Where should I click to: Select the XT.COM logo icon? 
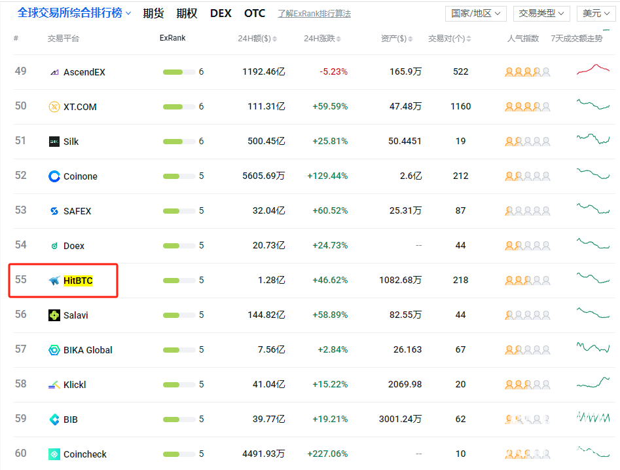tap(55, 106)
